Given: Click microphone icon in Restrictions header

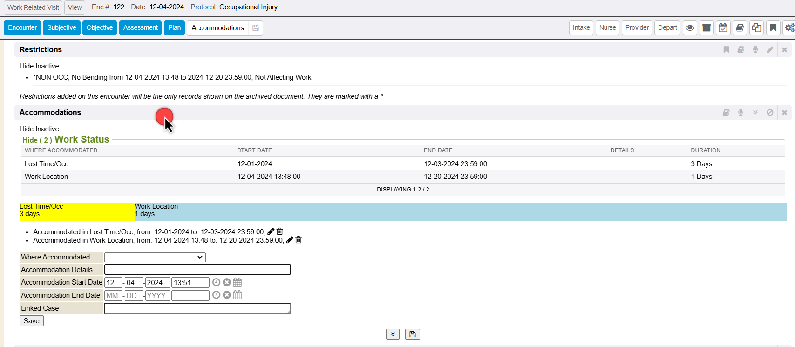Looking at the screenshot, I should point(755,50).
